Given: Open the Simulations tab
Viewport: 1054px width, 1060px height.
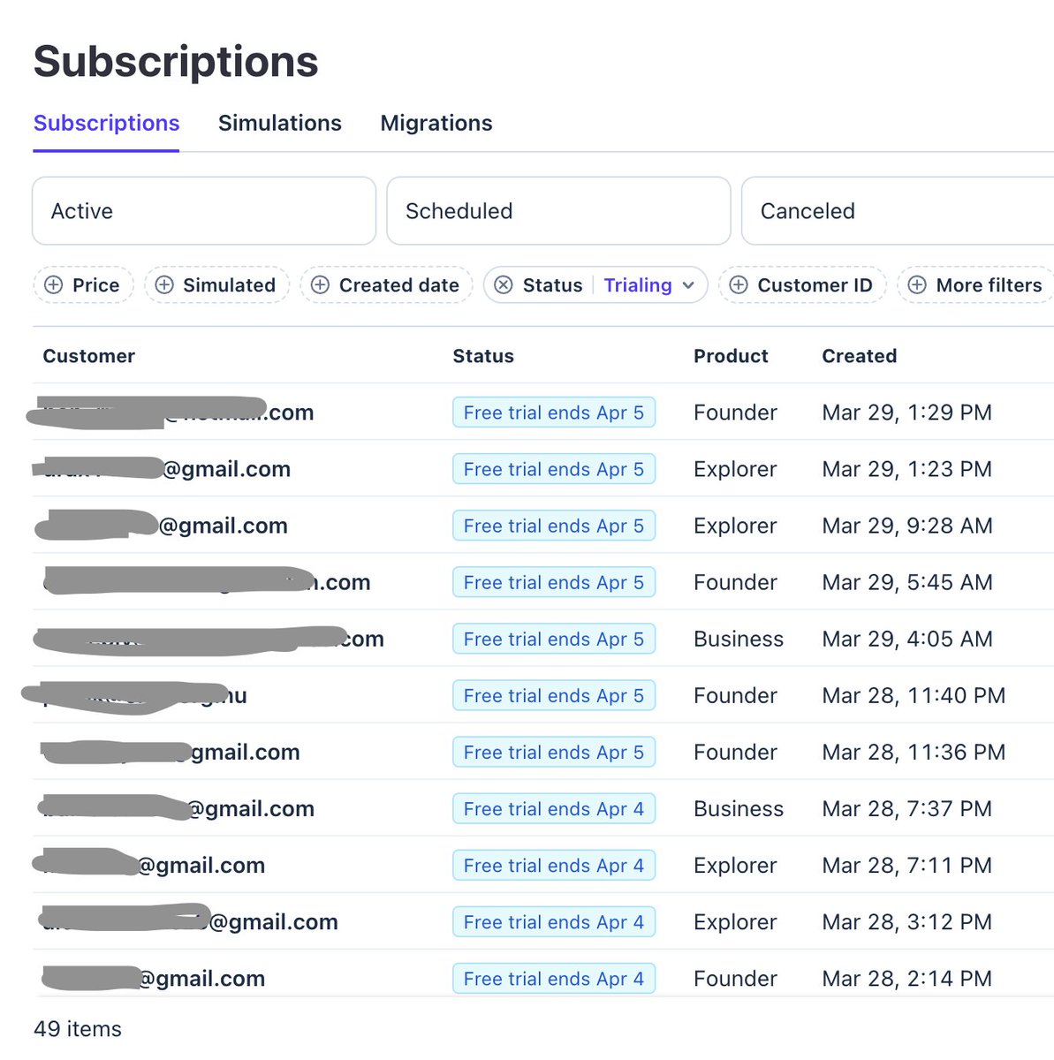Looking at the screenshot, I should (280, 123).
